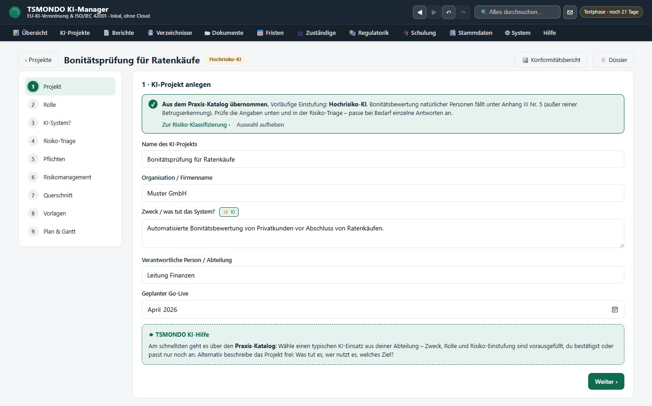This screenshot has height=406, width=652.
Task: Open the Konformitätsbericht report
Action: click(x=551, y=60)
